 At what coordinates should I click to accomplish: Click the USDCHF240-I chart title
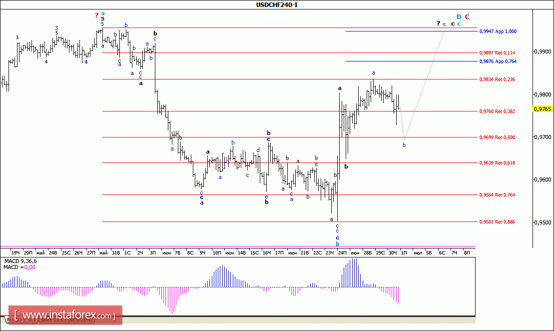click(277, 5)
